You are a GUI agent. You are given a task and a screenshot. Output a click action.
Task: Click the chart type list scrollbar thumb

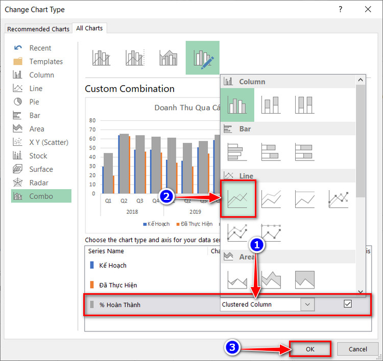pyautogui.click(x=361, y=141)
